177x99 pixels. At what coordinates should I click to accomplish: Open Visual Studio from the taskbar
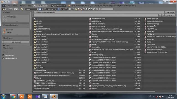pos(38,97)
